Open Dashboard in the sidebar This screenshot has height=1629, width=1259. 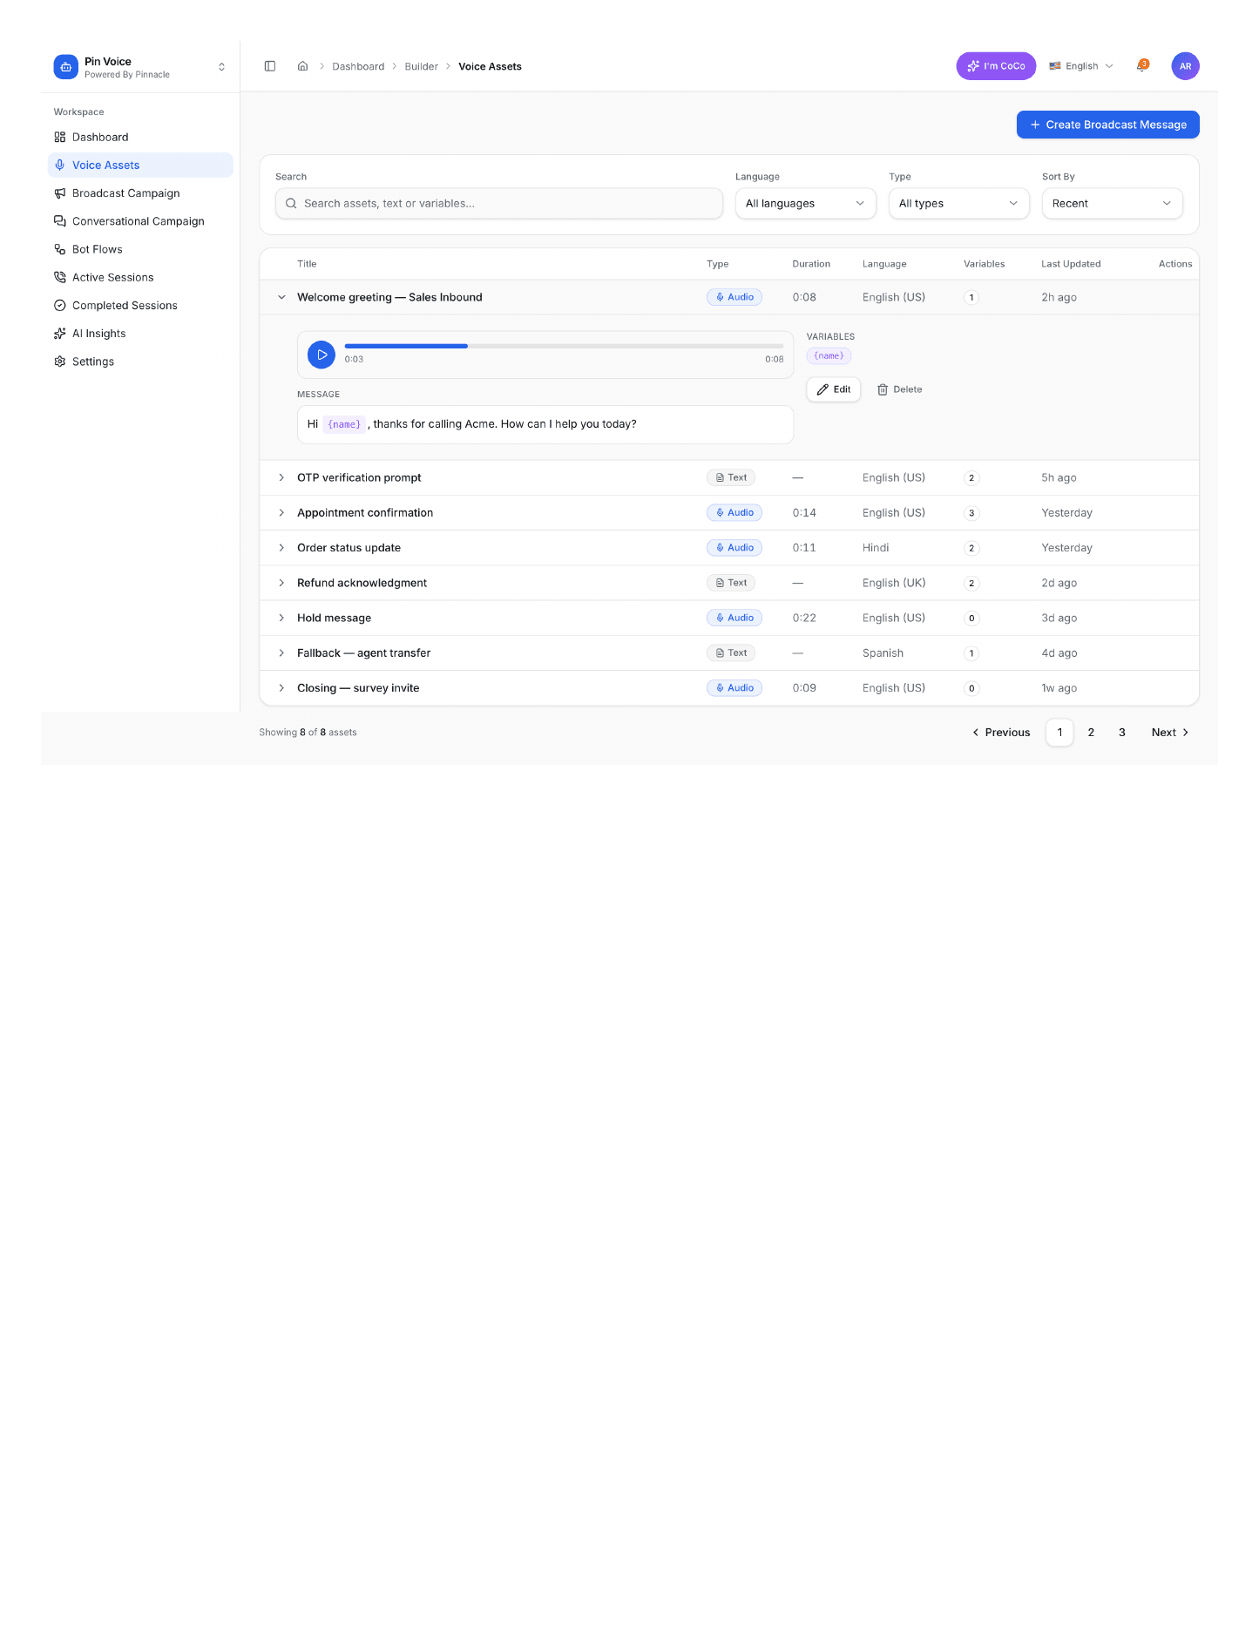click(140, 137)
